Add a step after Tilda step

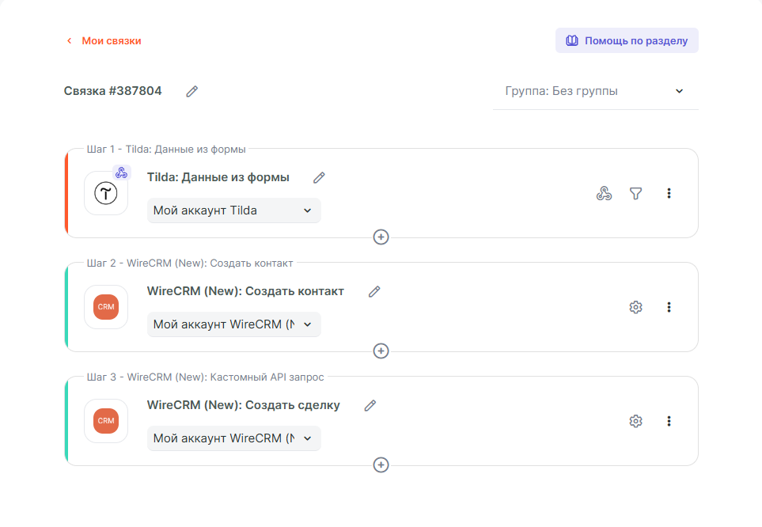coord(381,237)
